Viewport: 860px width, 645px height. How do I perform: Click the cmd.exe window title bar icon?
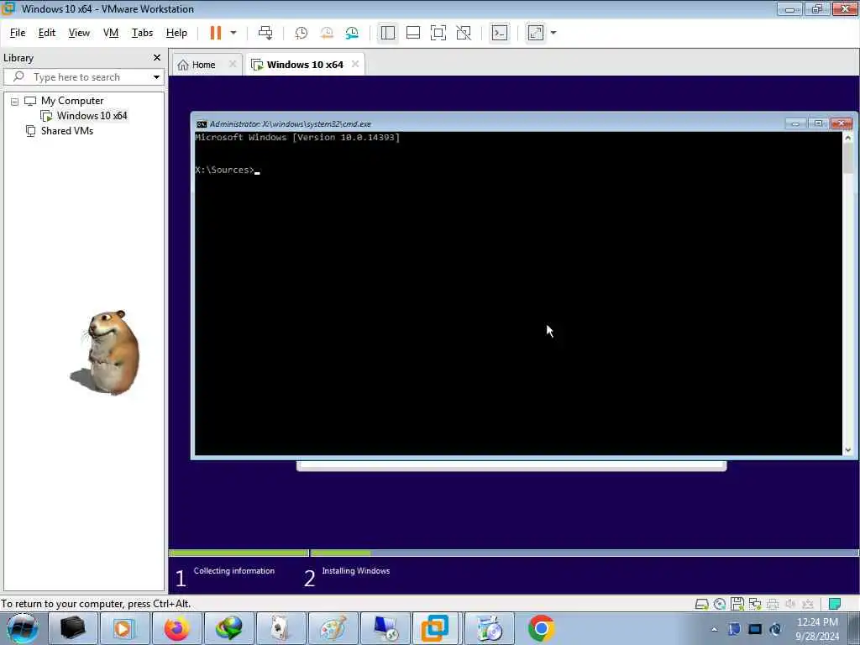coord(202,124)
